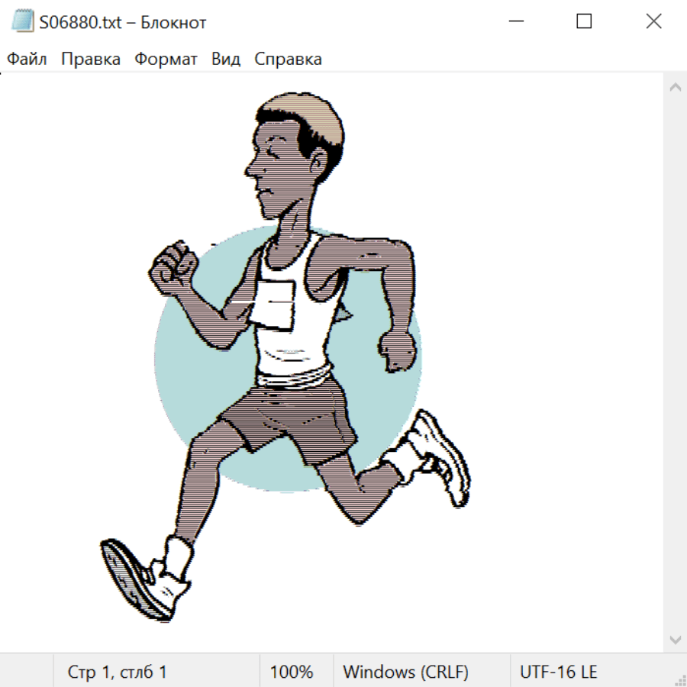
Task: Open the Правка menu
Action: tap(90, 60)
